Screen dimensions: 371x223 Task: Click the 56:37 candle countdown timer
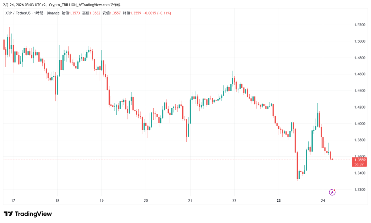point(360,164)
